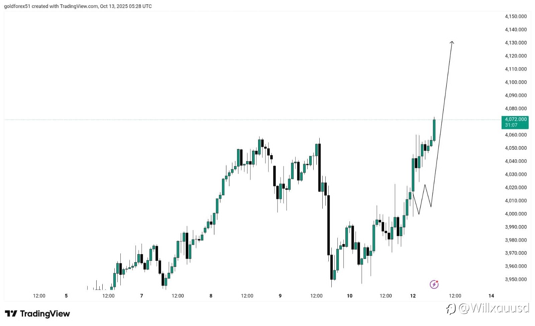Click the 4,150.000 price axis label
The width and height of the screenshot is (535, 326).
pyautogui.click(x=516, y=16)
